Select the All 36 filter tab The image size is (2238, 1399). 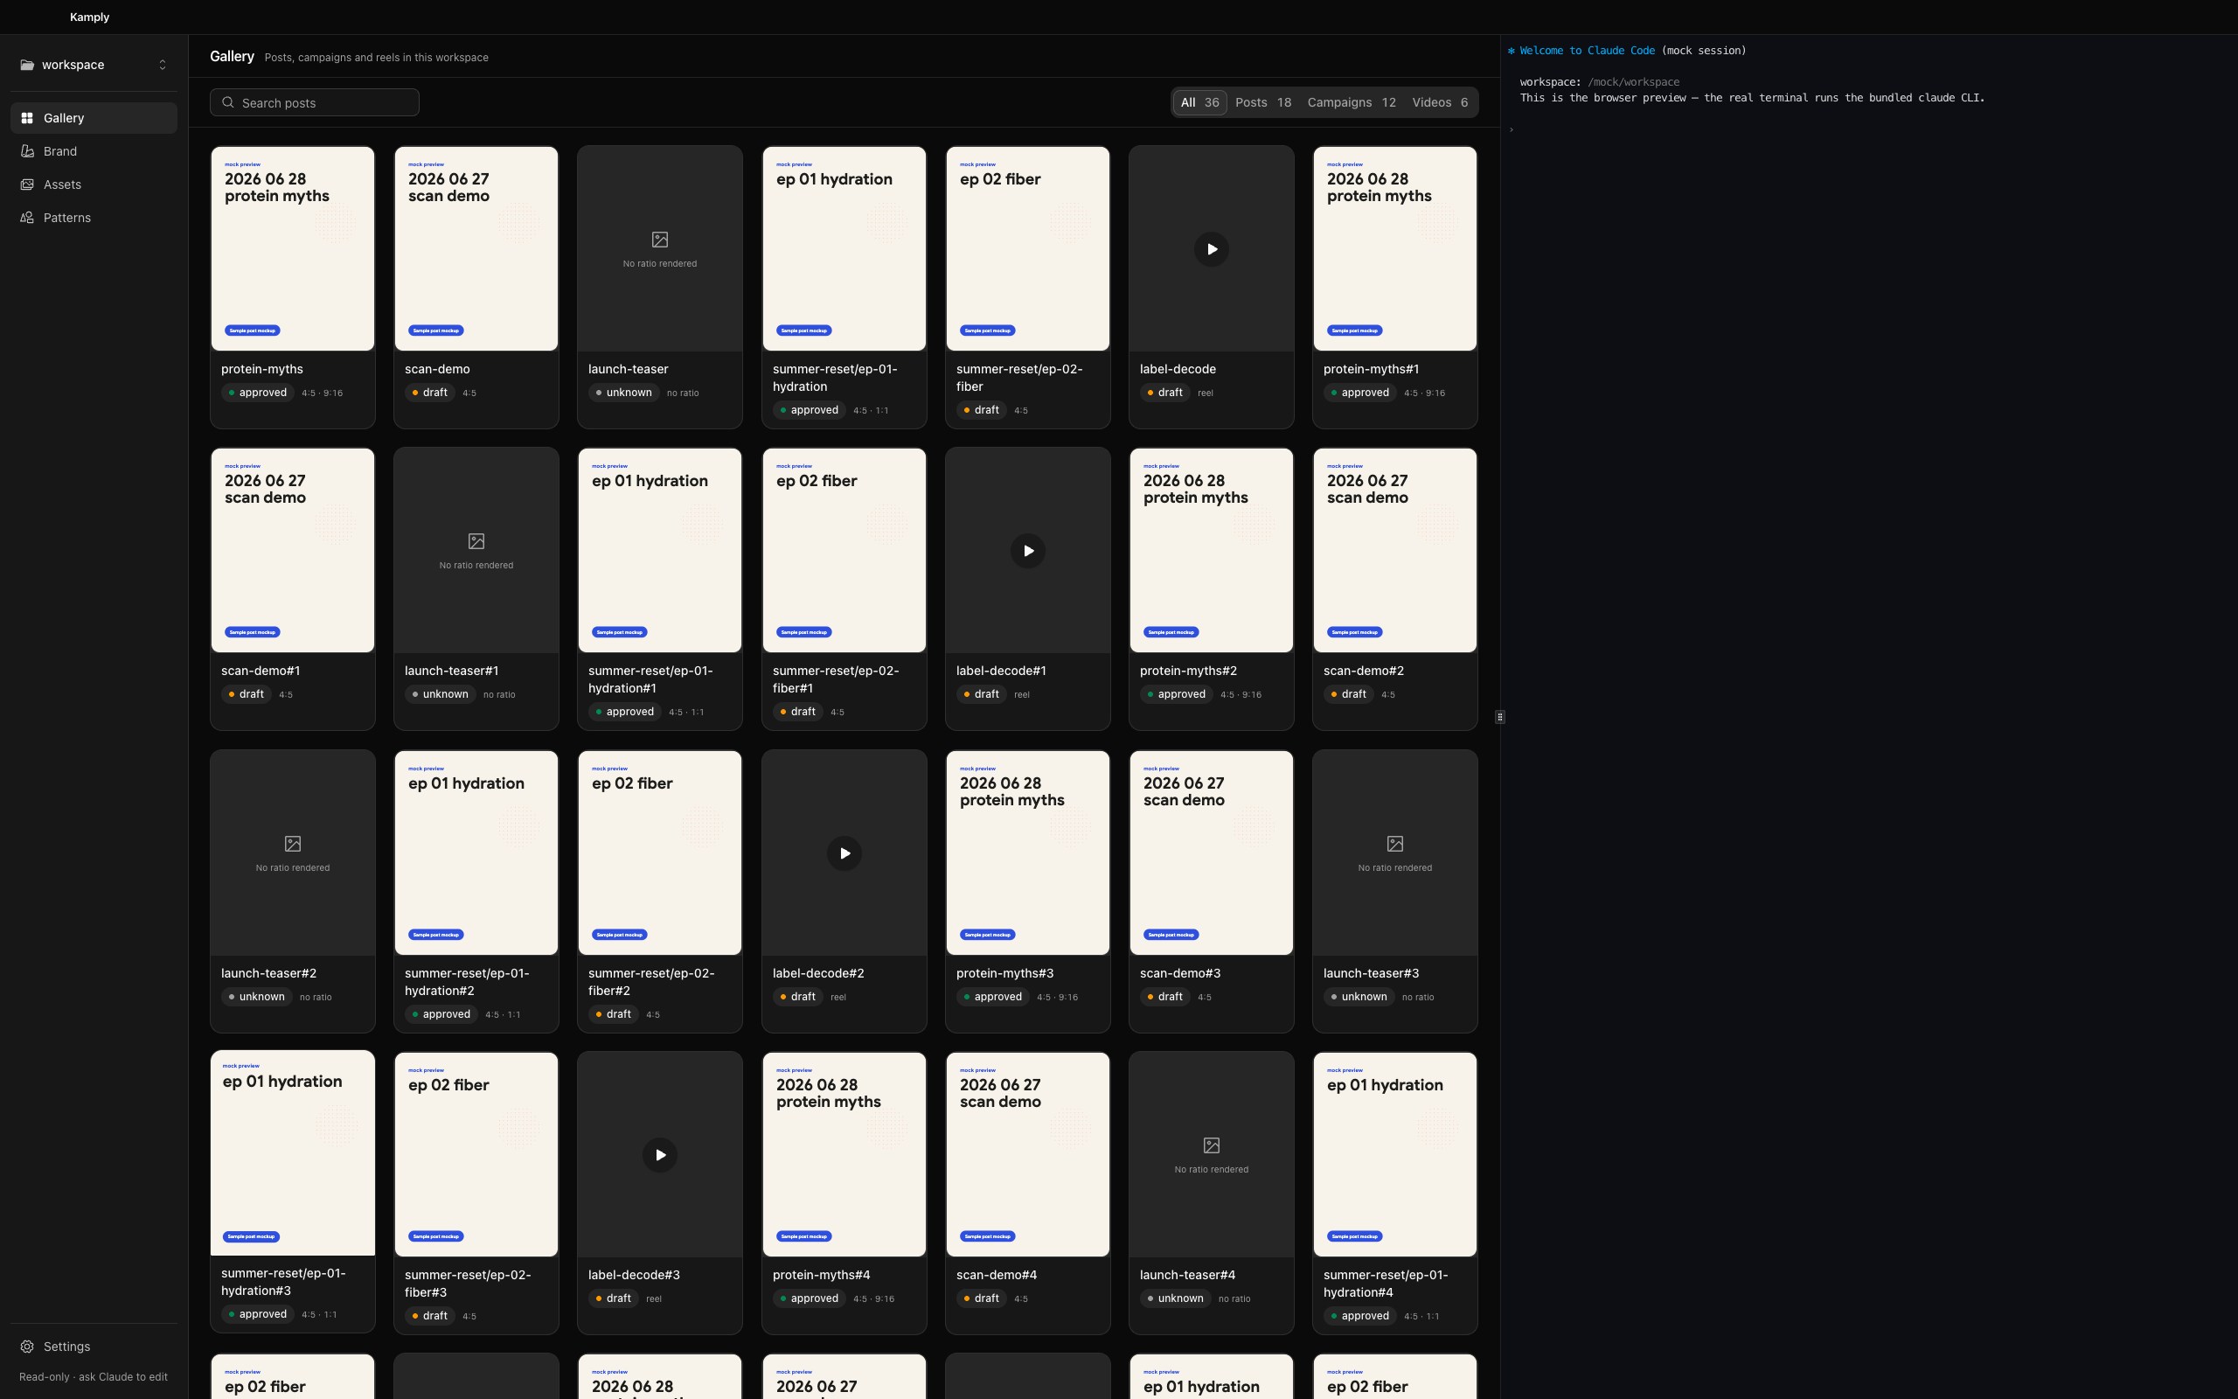pos(1199,102)
